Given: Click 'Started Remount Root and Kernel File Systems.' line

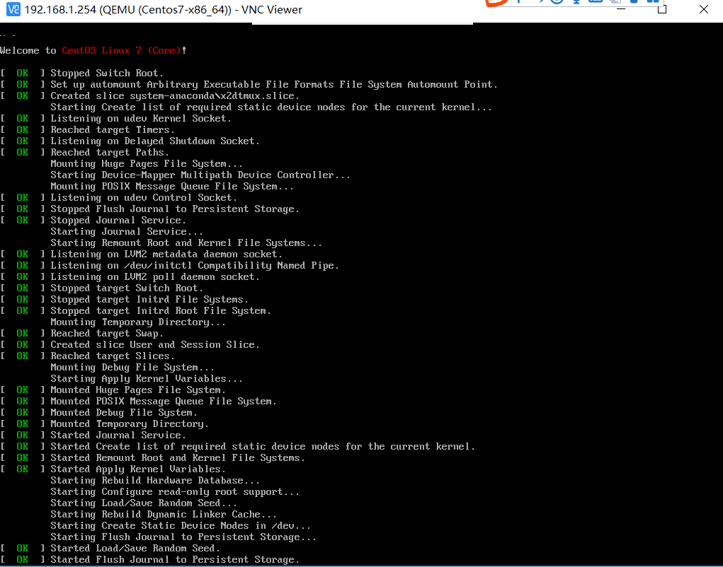Looking at the screenshot, I should 178,458.
